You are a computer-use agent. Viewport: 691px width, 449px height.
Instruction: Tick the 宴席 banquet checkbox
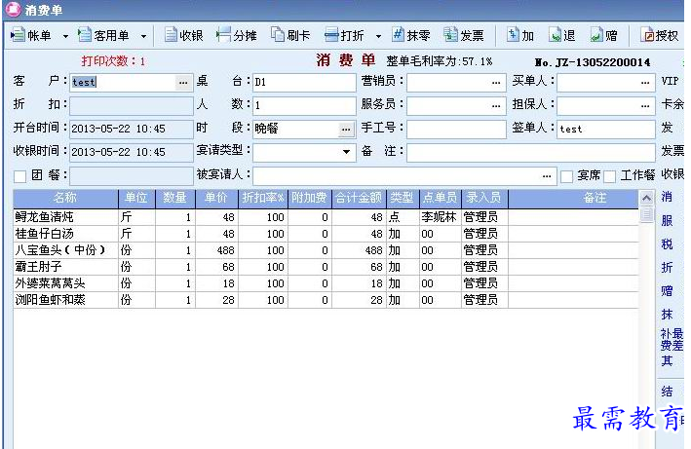coord(566,176)
